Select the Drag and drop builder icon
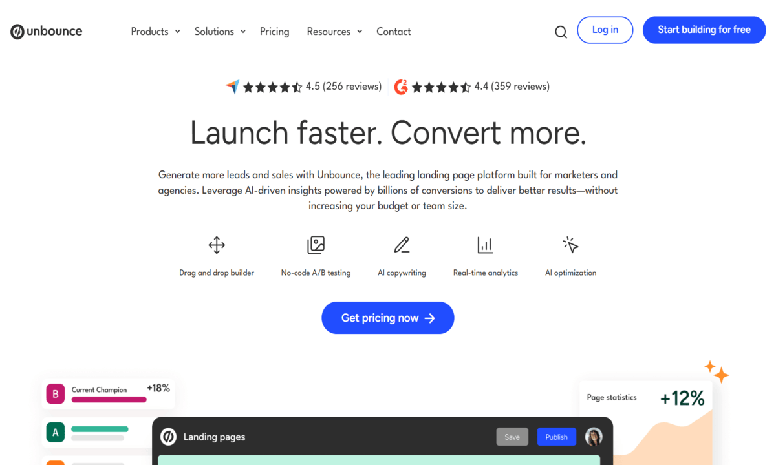Screen dimensions: 776x465 pyautogui.click(x=217, y=245)
